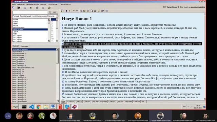Screen dimensions: 217x122
Task: Open RST 1-е Петра 3:21 in journal
Action: (20, 80)
